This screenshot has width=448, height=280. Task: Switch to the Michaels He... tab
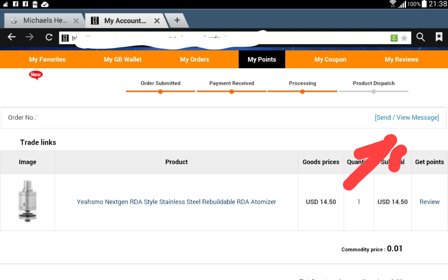click(42, 21)
